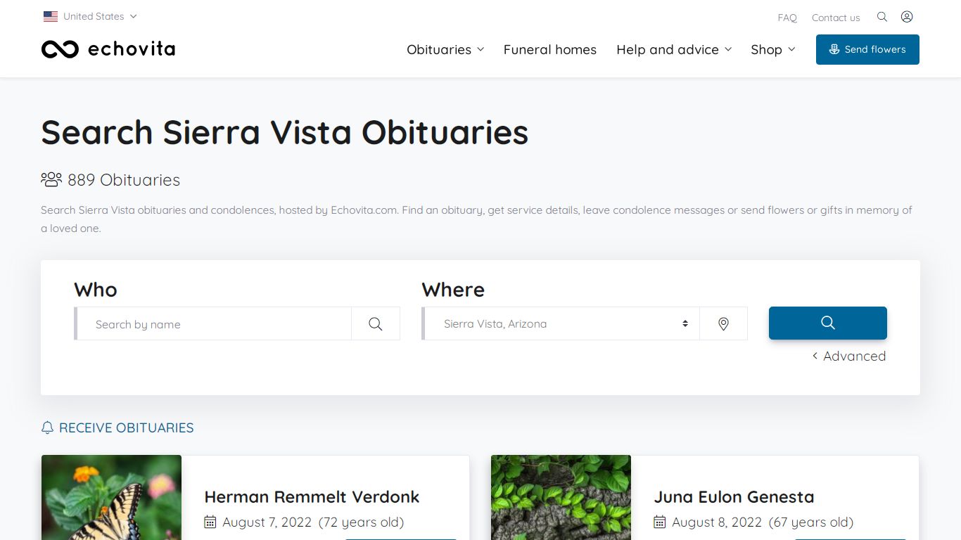Open Herman Remmelt Verdonk butterfly thumbnail
961x540 pixels.
(x=112, y=497)
